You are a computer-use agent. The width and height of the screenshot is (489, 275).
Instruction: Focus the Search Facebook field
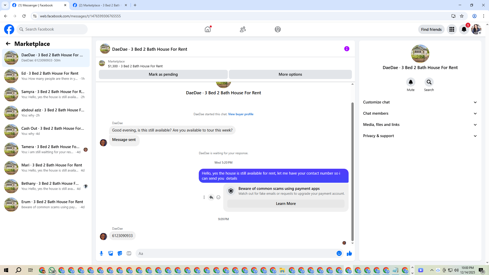52,29
